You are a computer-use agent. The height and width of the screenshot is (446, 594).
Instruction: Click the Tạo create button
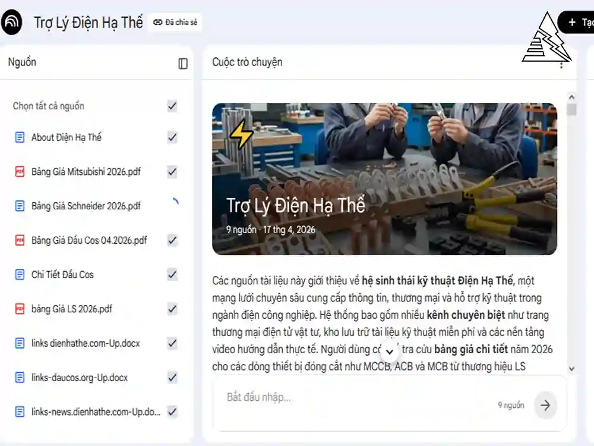coord(578,23)
